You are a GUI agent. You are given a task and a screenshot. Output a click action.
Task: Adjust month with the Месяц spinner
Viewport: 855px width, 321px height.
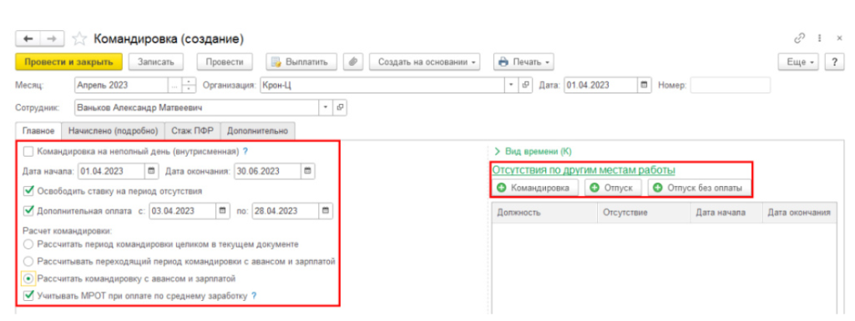click(188, 85)
